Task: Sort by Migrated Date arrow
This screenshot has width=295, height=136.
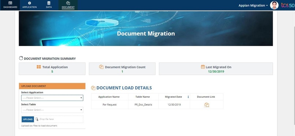Action: click(188, 97)
